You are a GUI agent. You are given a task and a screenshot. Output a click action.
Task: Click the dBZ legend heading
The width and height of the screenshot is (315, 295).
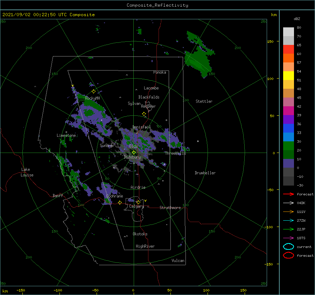tap(297, 19)
